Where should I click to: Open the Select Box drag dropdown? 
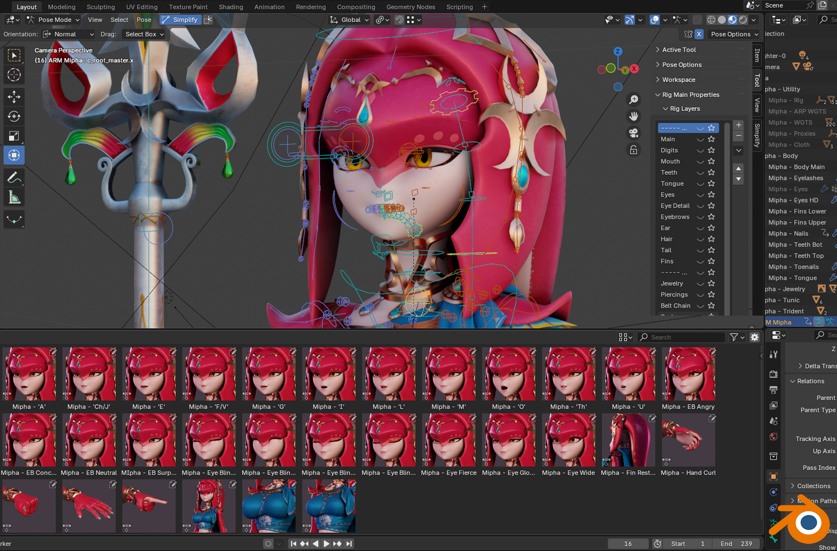point(144,34)
